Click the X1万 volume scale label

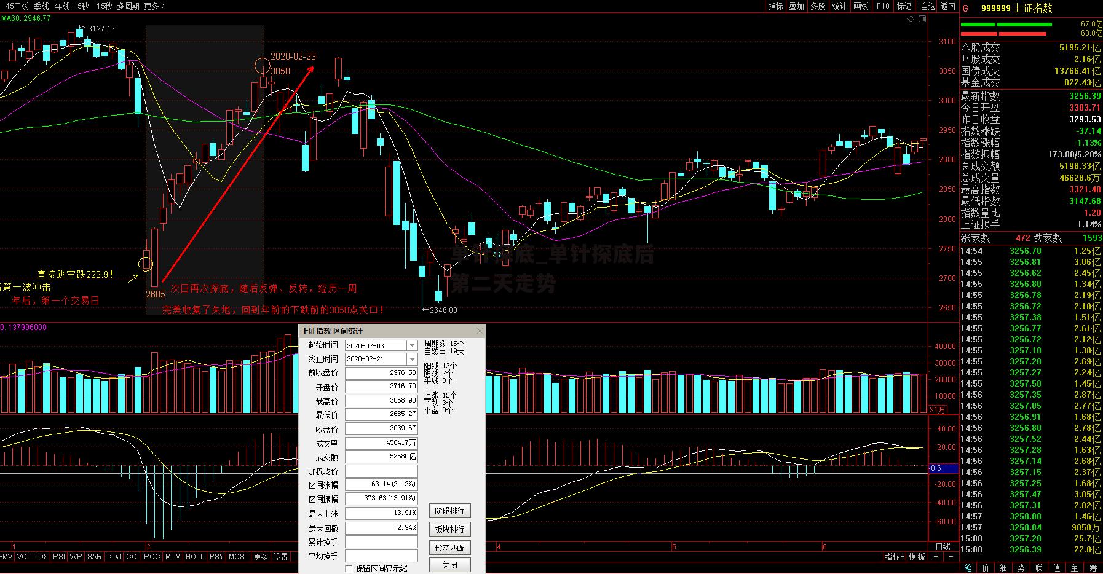click(x=938, y=410)
